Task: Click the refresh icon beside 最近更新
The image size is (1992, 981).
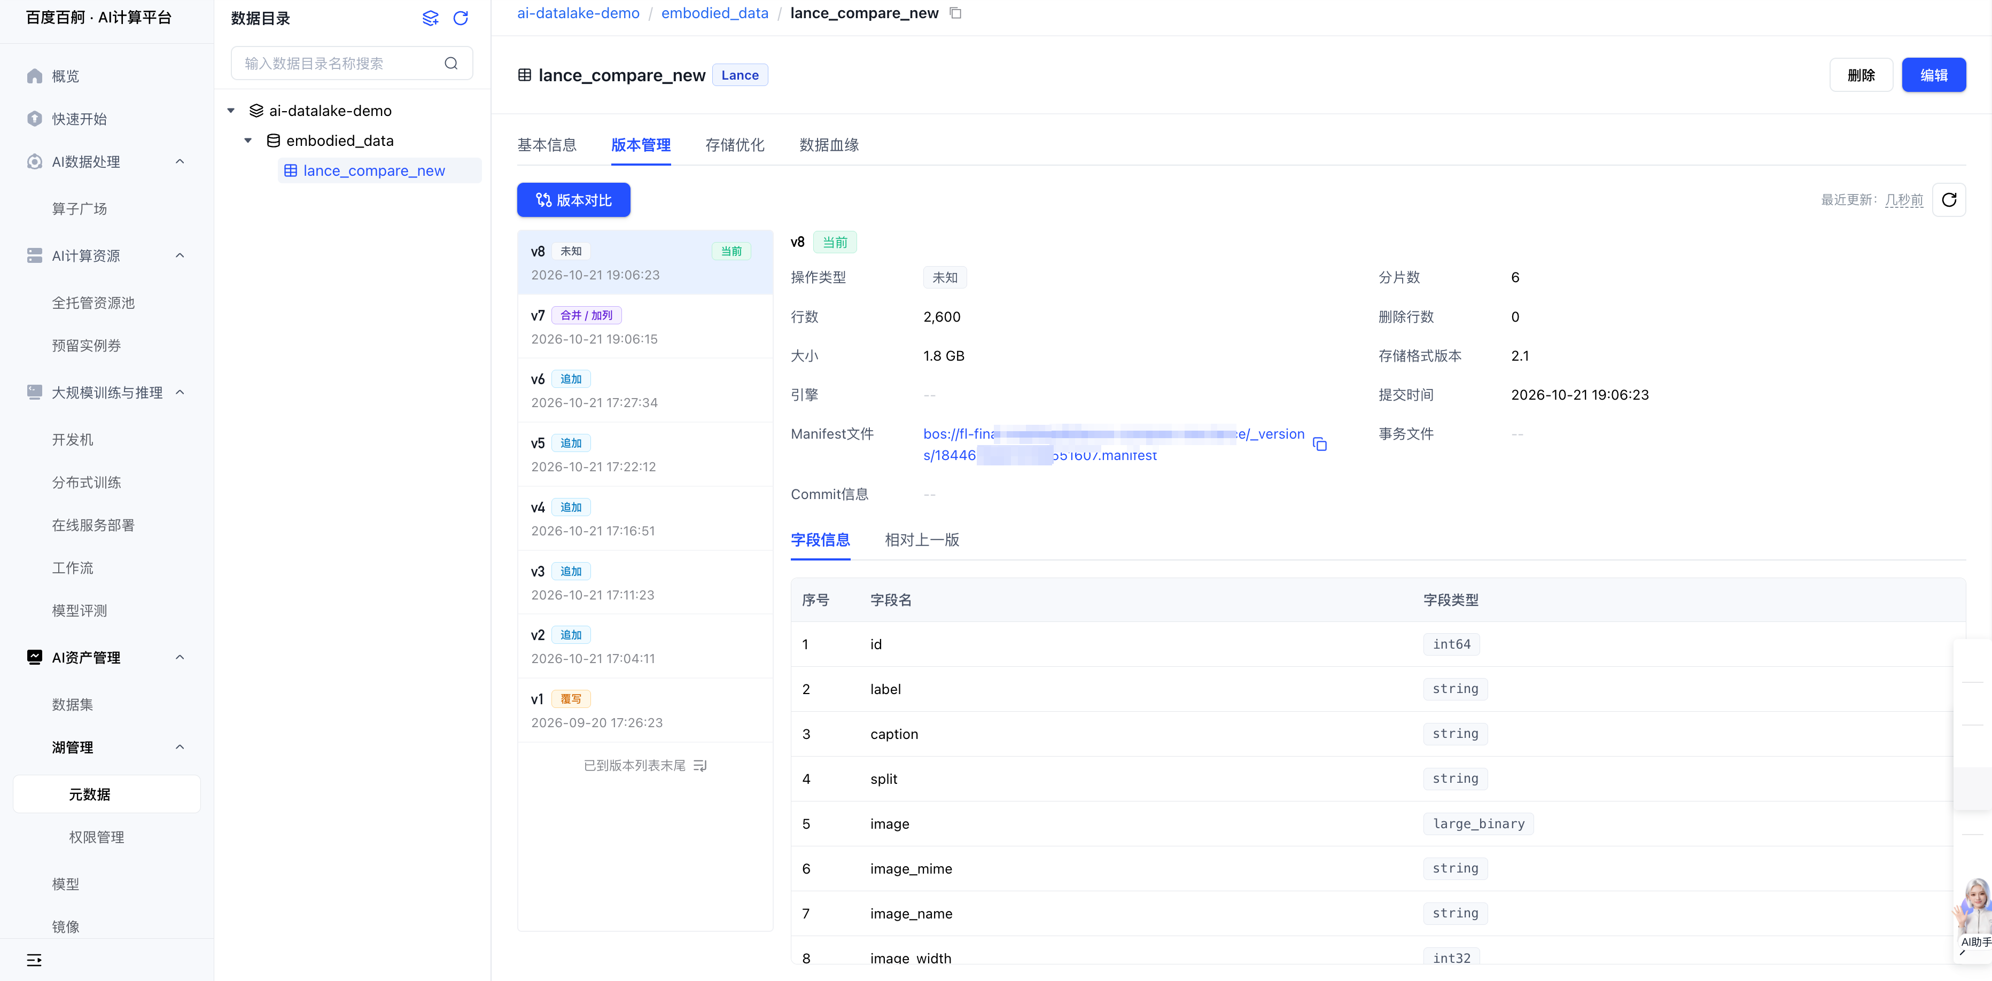Action: pos(1949,200)
